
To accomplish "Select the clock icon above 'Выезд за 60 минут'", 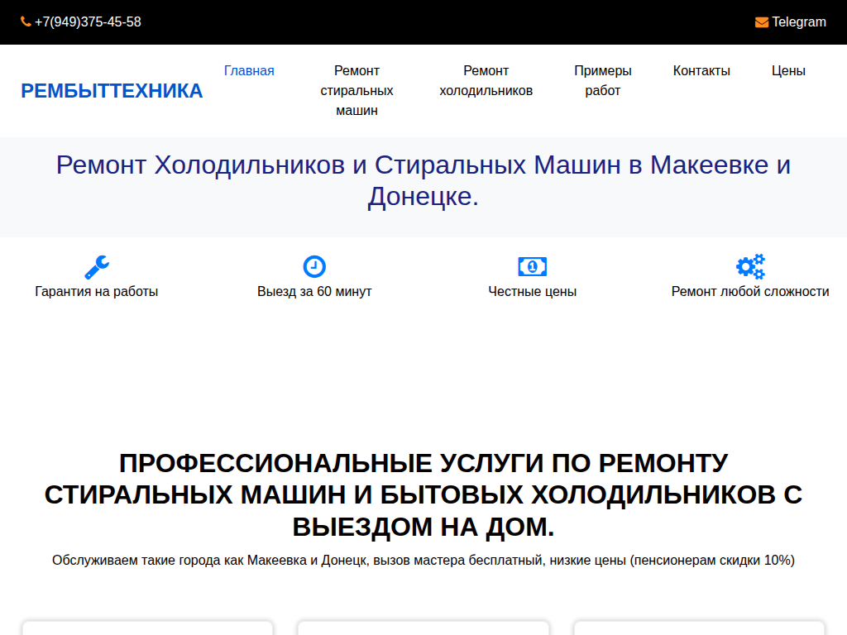I will [313, 266].
